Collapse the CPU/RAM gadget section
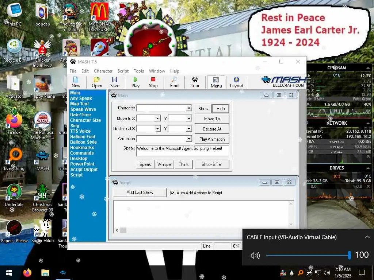The image size is (374, 280). click(x=368, y=68)
